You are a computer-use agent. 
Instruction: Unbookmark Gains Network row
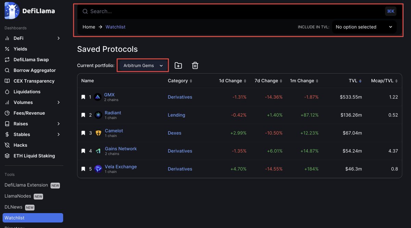click(x=83, y=151)
